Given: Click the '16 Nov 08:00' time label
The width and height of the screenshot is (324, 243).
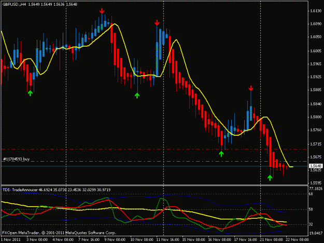Looking at the screenshot, I should (219, 240).
